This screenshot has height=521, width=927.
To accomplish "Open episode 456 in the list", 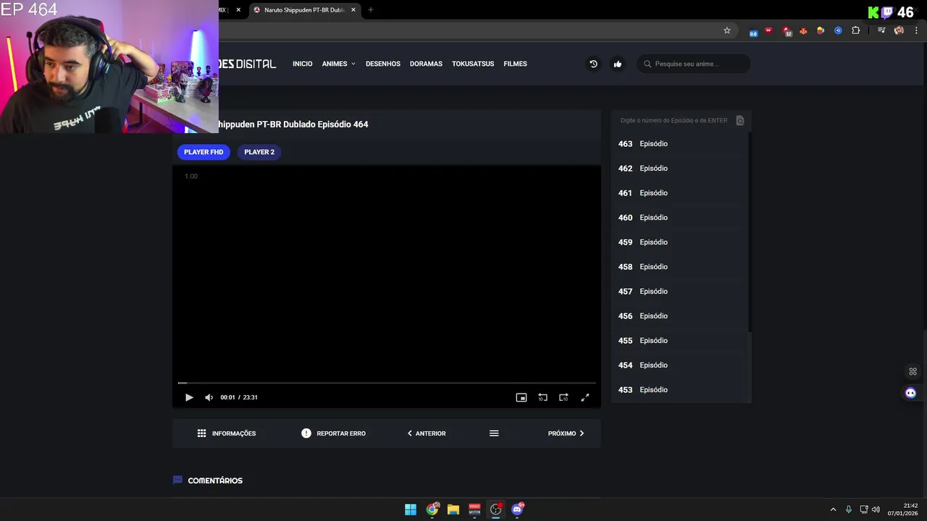I will [679, 316].
